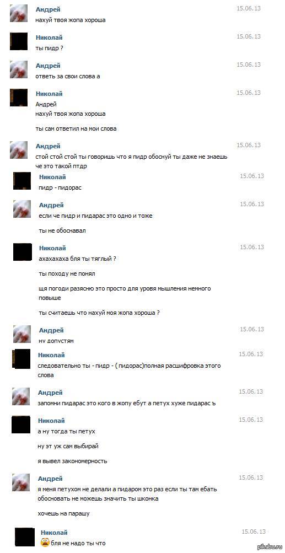285x553 pixels.
Task: Open Андрей's avatar next to "ты не обоснавал" message
Action: click(x=22, y=209)
